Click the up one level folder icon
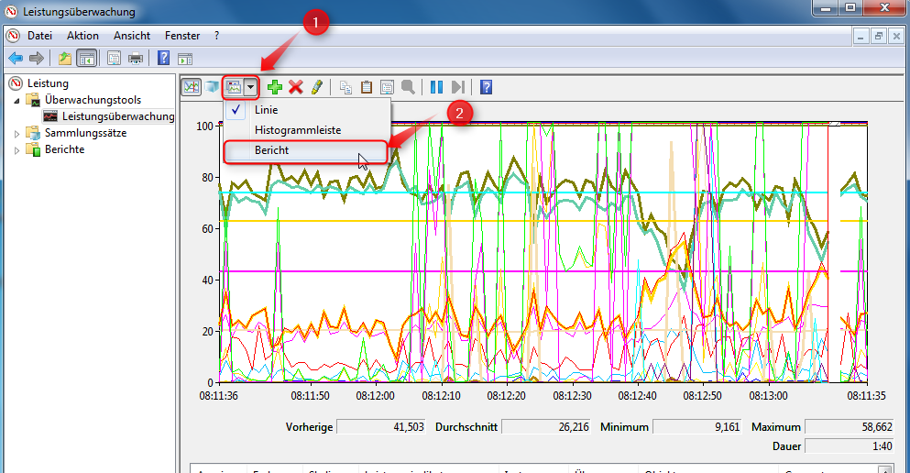The width and height of the screenshot is (910, 473). pyautogui.click(x=64, y=58)
